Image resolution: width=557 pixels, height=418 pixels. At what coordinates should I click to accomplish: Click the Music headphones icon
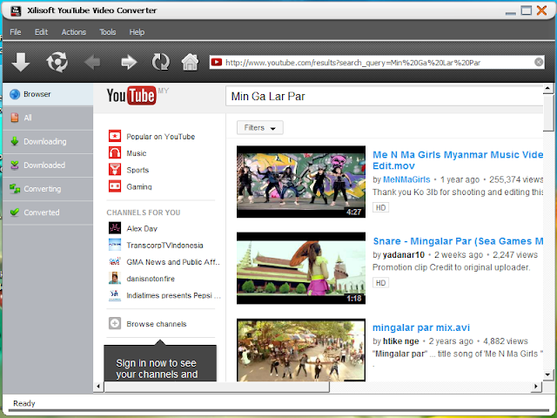coord(115,153)
